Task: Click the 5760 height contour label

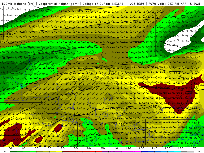Action: 152,131
